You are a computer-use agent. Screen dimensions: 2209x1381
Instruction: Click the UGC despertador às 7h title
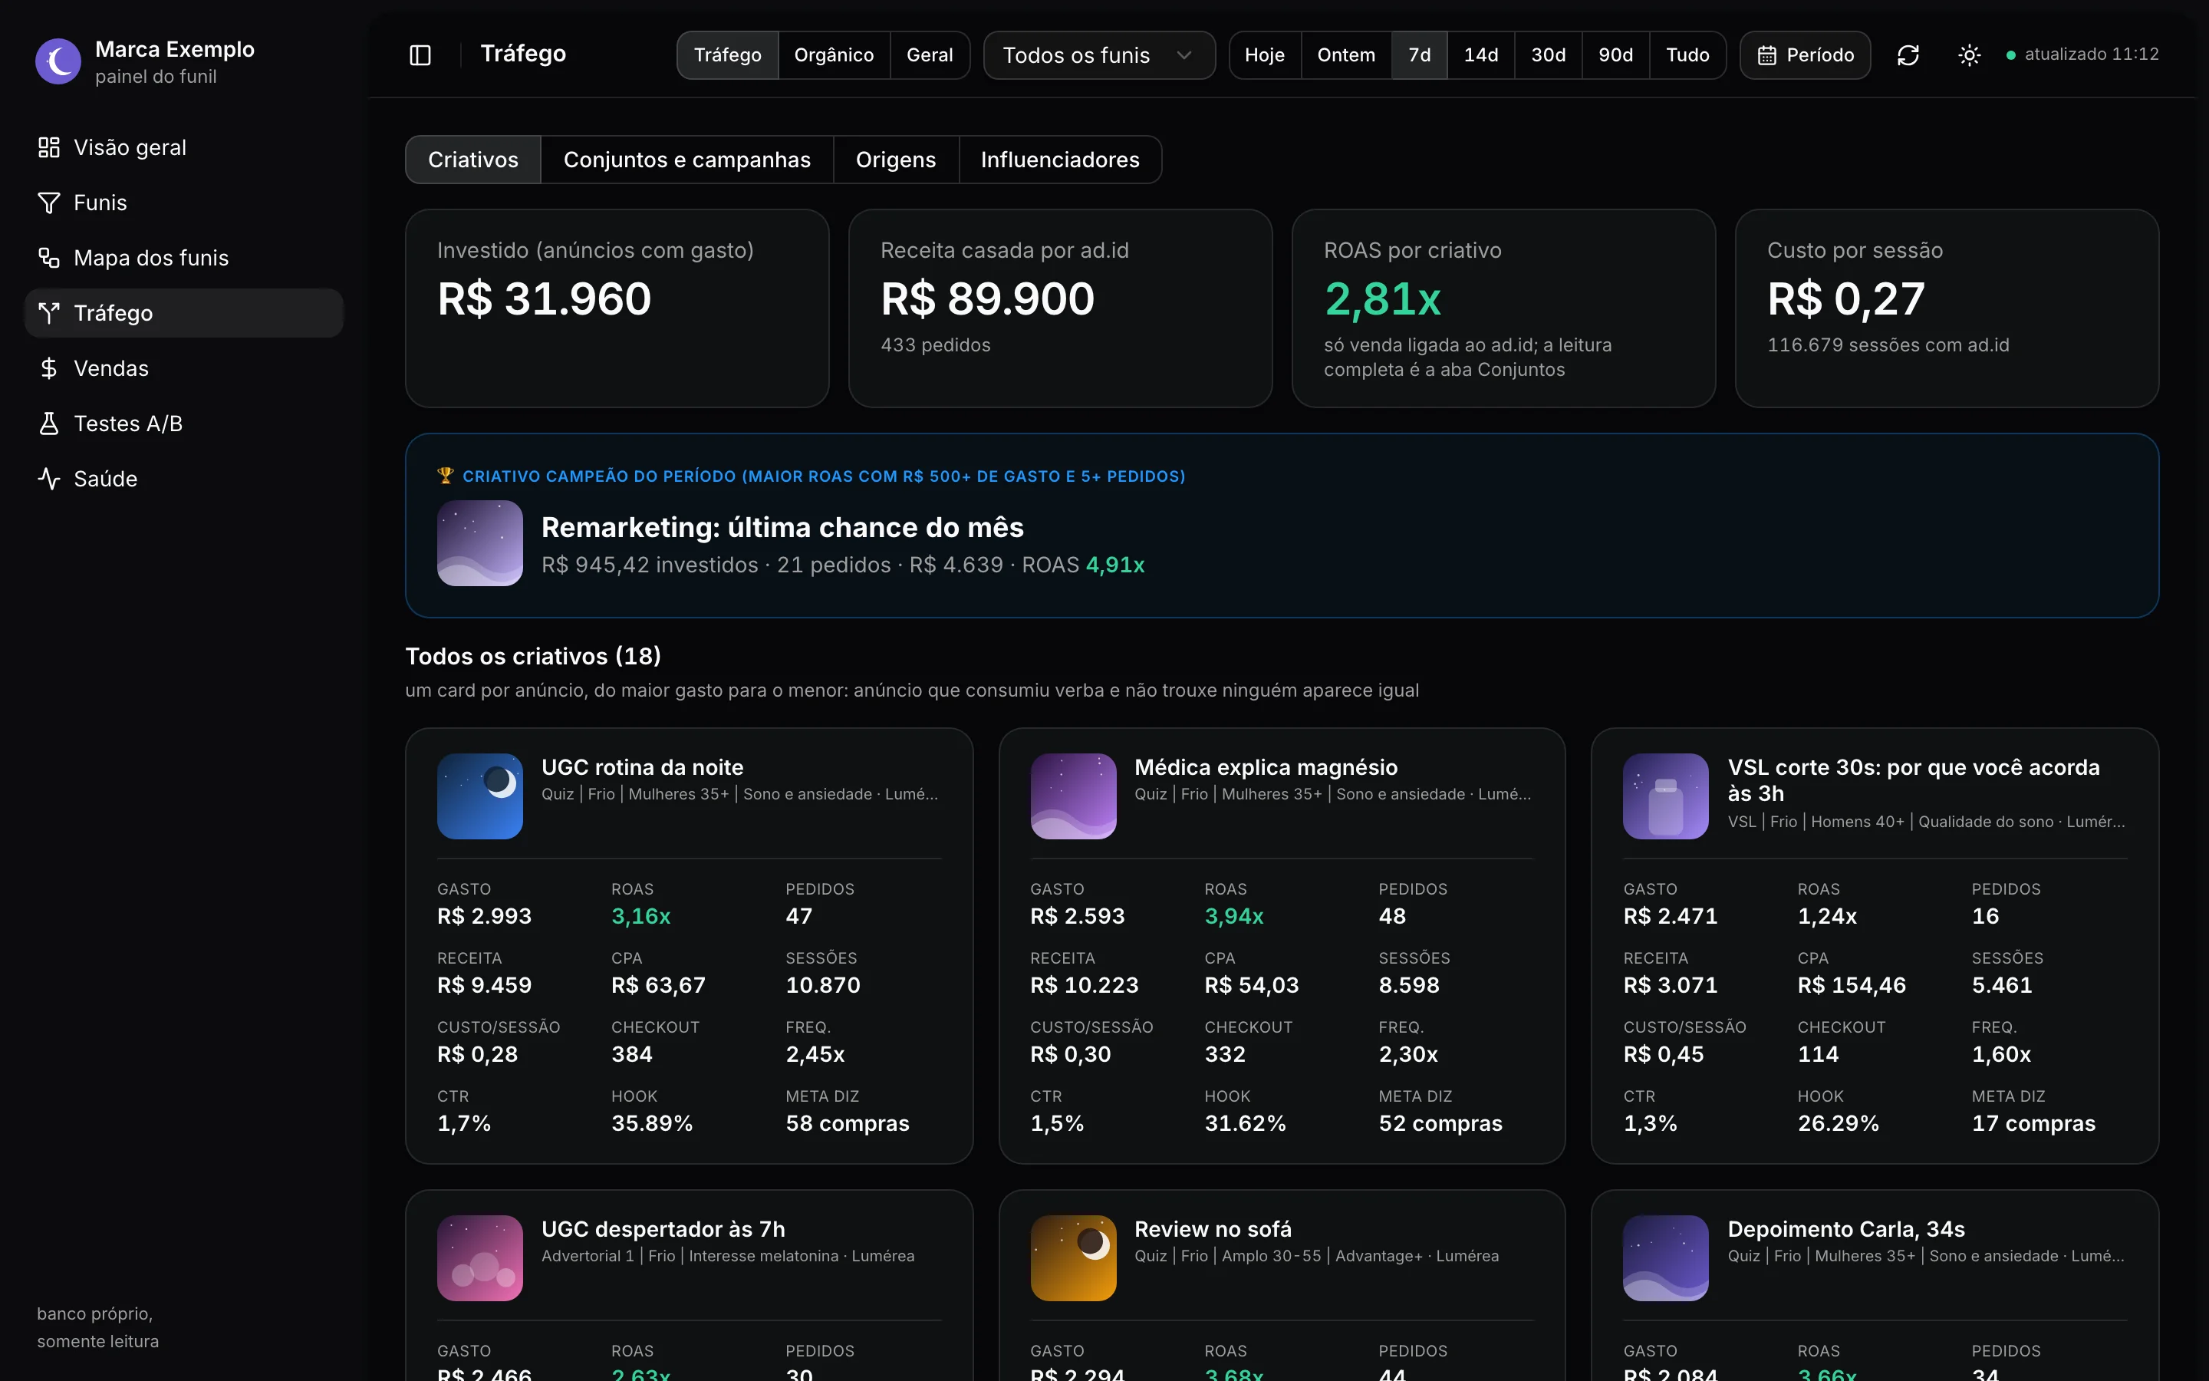[663, 1228]
